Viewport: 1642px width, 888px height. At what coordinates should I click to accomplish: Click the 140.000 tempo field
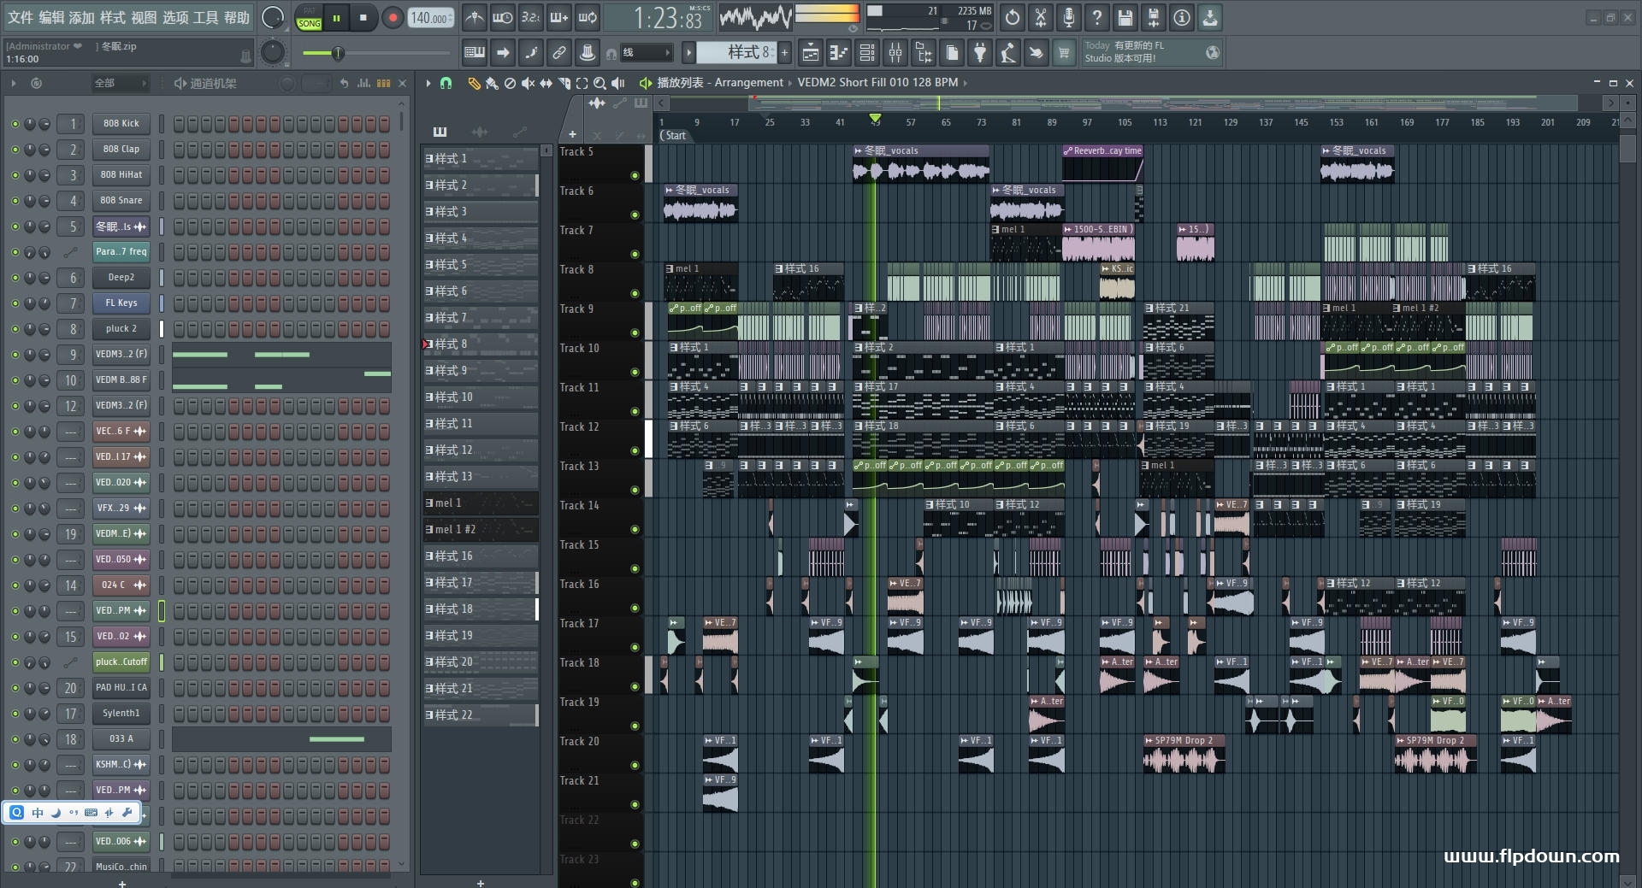pos(430,18)
